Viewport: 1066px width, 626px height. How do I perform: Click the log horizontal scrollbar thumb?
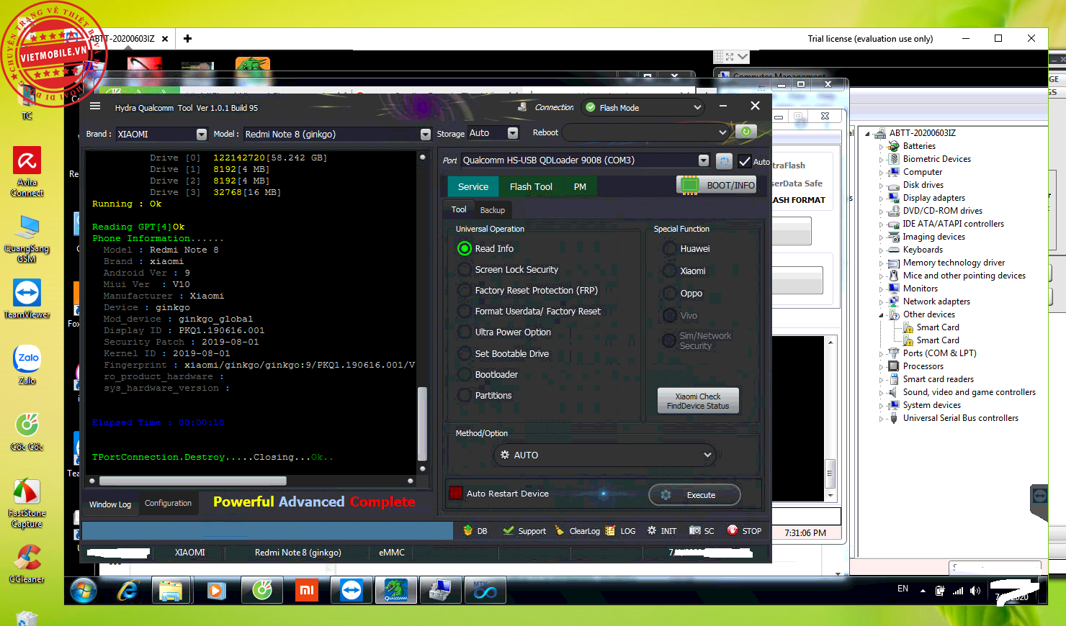point(192,481)
